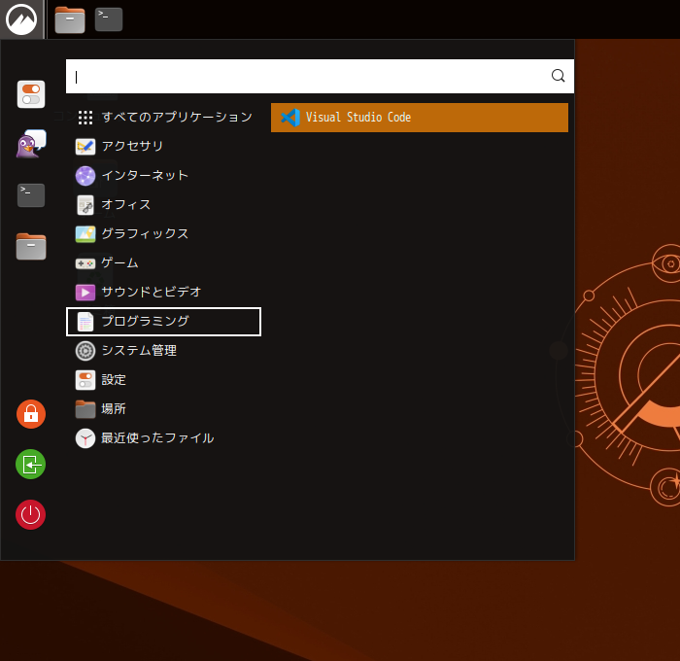Select the プログラミング category
This screenshot has width=680, height=661.
pyautogui.click(x=163, y=322)
